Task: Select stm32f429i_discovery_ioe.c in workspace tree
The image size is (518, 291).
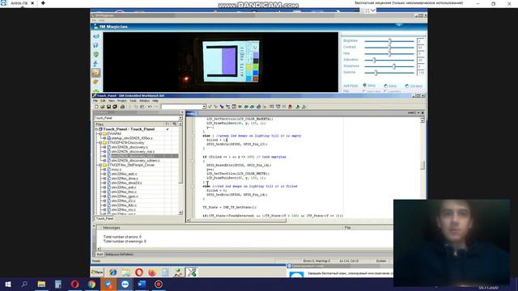Action: pos(133,151)
